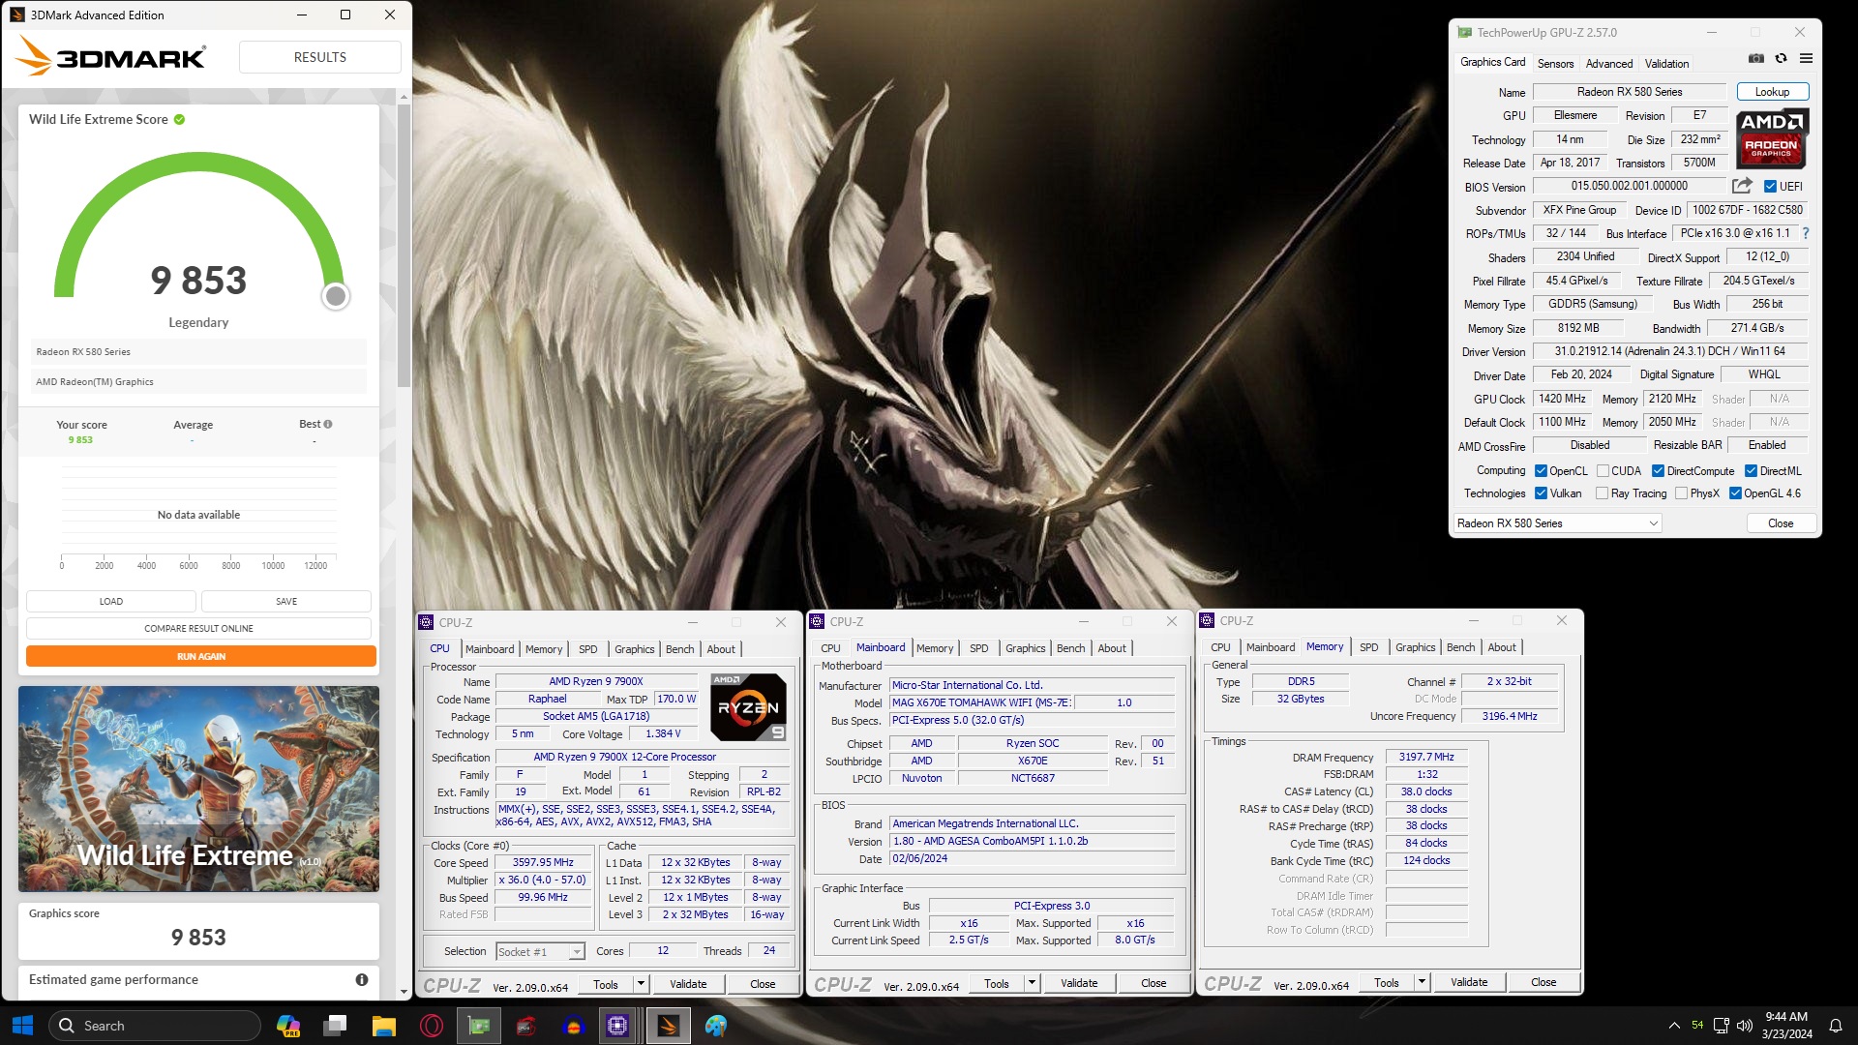Click Wild Life Extreme thumbnail image
This screenshot has width=1858, height=1045.
point(198,789)
